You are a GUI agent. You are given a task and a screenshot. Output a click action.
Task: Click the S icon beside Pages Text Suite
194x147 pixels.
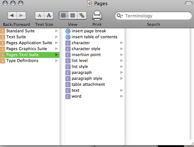[x=3, y=55]
